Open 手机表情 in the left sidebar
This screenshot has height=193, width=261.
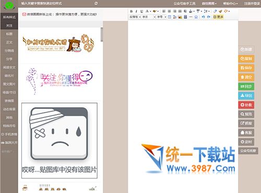point(9,134)
